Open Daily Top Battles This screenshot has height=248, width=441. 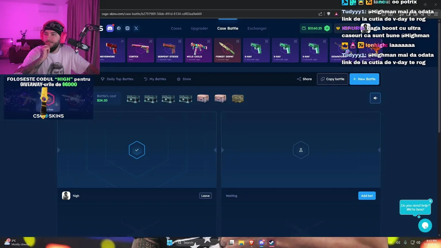[117, 79]
